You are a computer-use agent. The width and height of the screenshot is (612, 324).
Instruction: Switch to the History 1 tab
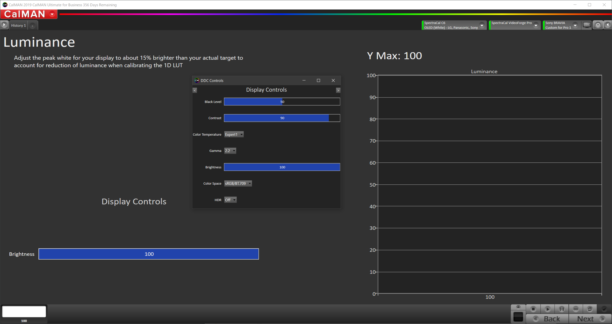click(x=18, y=25)
